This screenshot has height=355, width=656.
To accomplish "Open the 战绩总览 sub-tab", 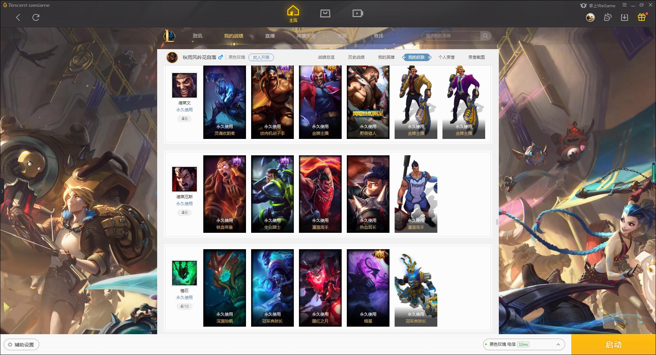I will (326, 57).
